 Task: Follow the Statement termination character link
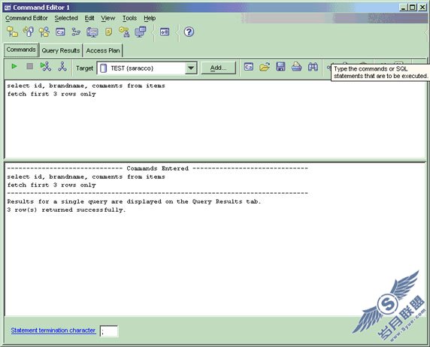(53, 330)
